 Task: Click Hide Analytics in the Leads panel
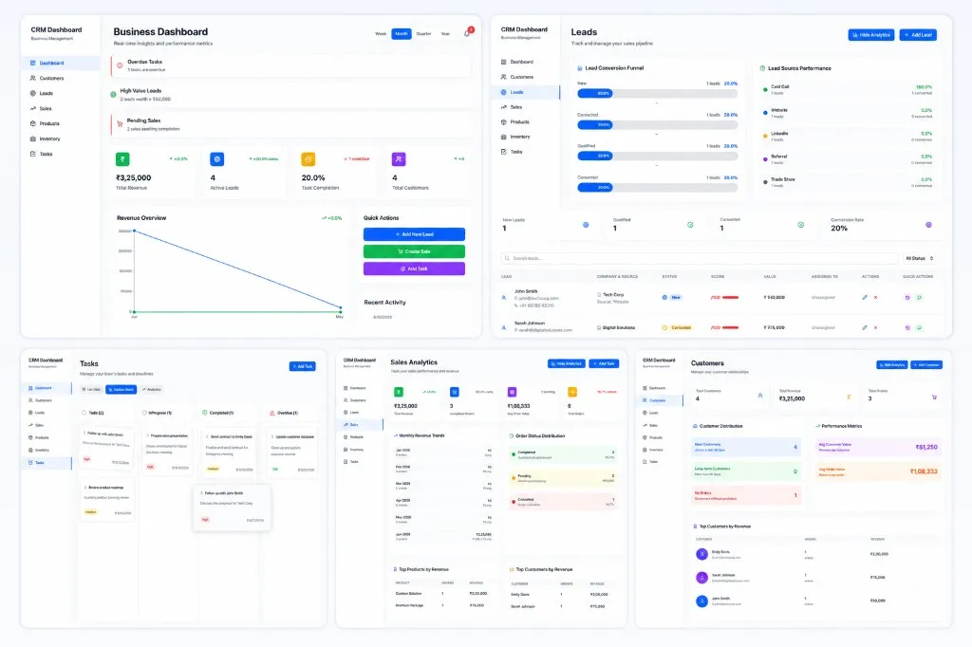point(871,35)
